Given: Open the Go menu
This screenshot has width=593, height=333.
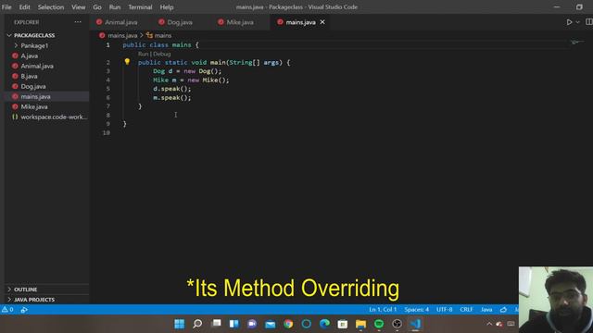Looking at the screenshot, I should tap(97, 7).
